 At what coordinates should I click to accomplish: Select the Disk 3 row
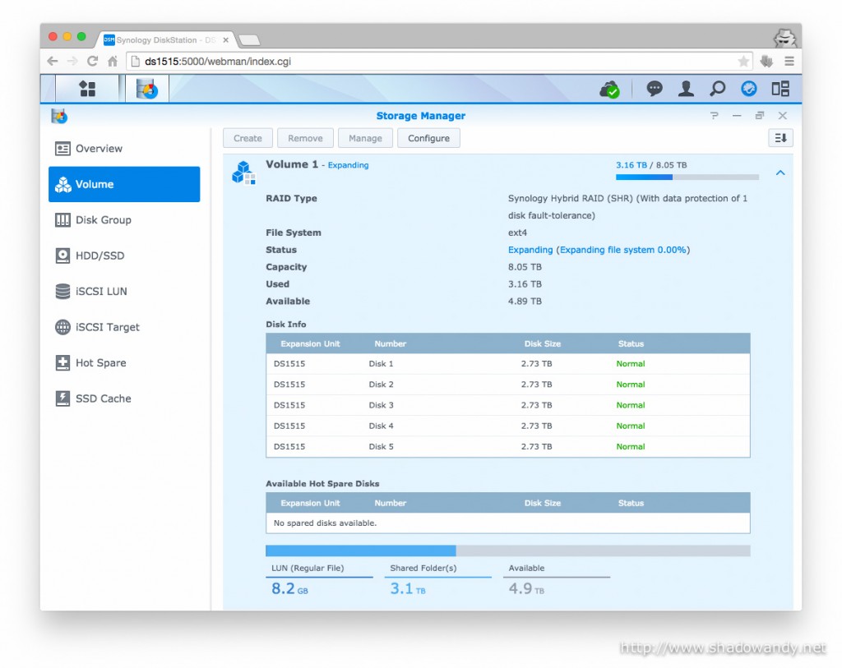[507, 405]
